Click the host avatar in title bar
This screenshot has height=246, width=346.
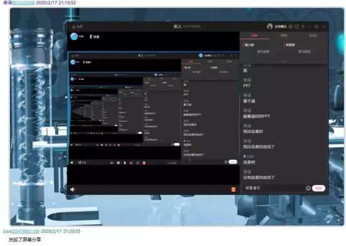click(x=270, y=26)
